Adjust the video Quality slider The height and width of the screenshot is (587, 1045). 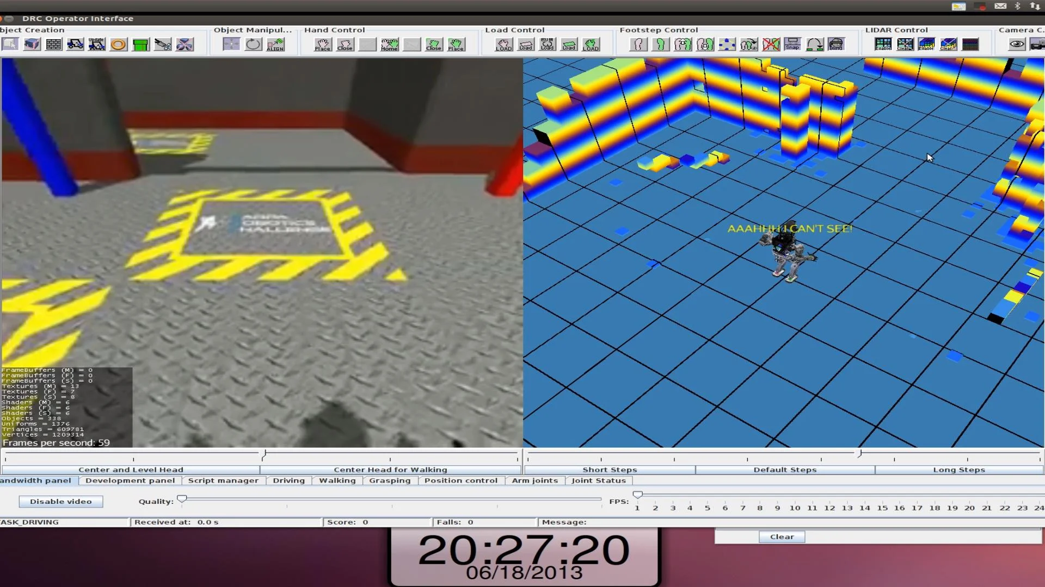(183, 498)
